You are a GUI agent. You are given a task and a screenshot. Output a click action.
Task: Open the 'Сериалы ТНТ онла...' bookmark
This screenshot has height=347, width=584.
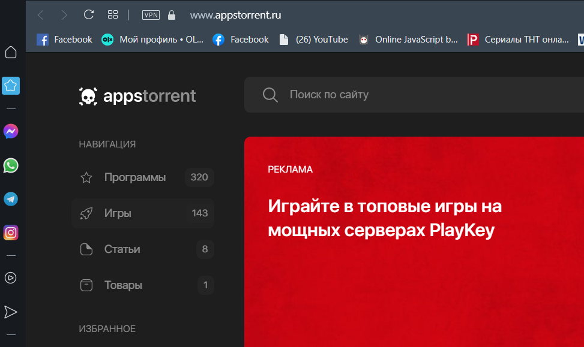click(x=518, y=40)
